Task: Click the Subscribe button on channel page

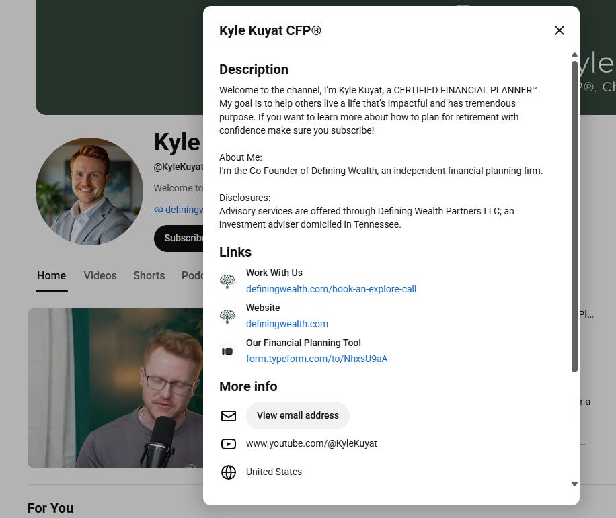Action: tap(179, 239)
